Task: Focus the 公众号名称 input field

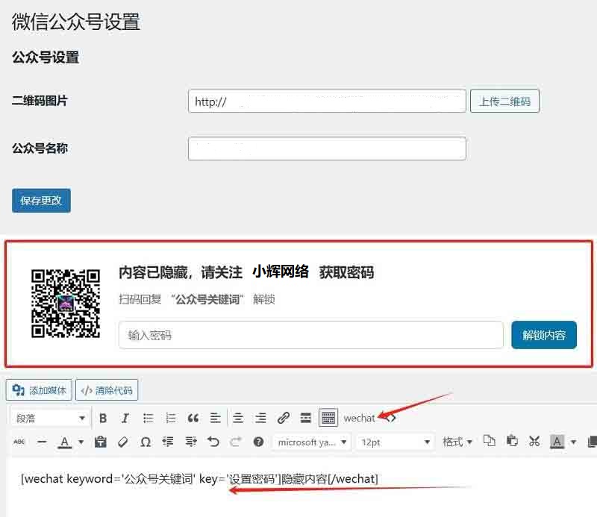Action: pos(327,148)
